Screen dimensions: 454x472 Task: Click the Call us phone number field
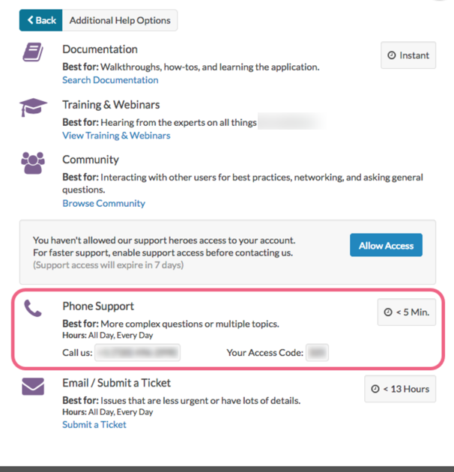pyautogui.click(x=137, y=352)
